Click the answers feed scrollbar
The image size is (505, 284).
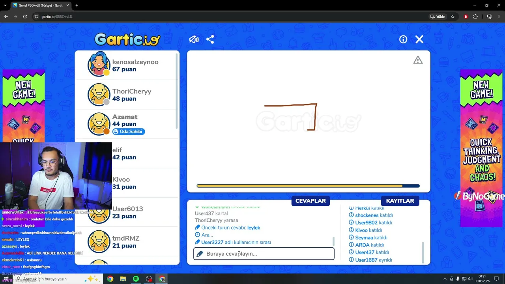click(x=334, y=241)
